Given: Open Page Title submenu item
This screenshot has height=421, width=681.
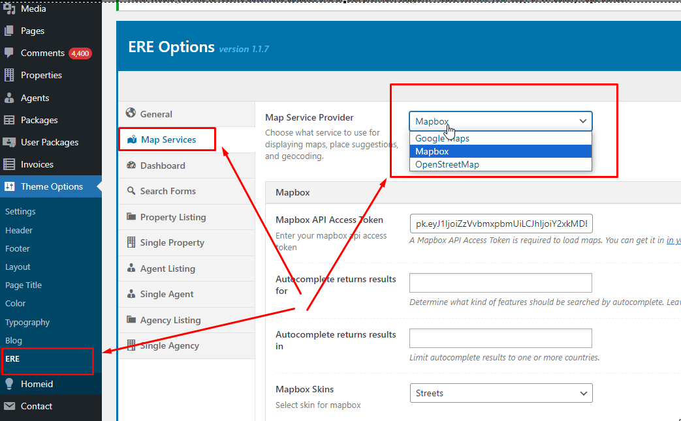Looking at the screenshot, I should (x=24, y=285).
